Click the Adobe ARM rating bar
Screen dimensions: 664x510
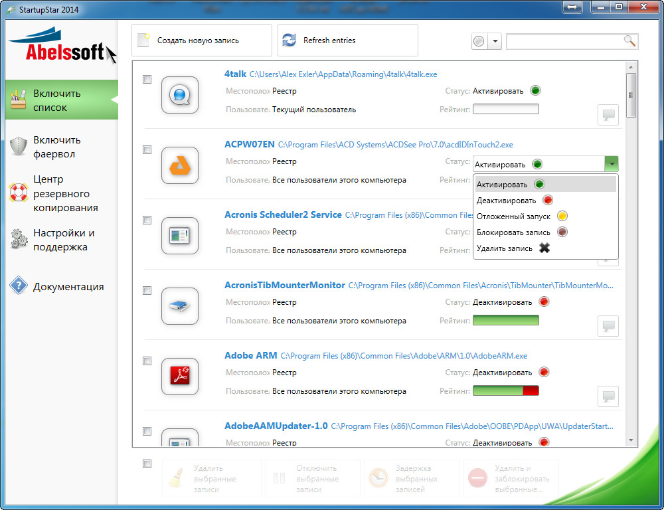click(505, 391)
